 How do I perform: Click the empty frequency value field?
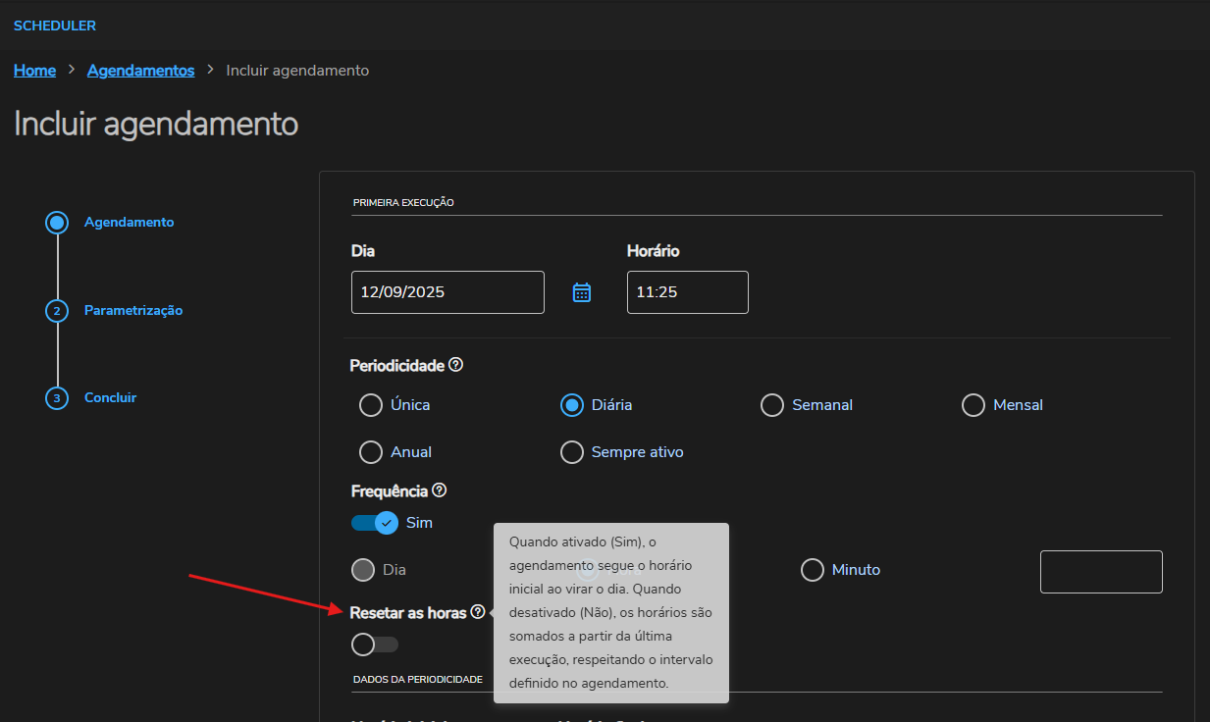click(x=1101, y=572)
